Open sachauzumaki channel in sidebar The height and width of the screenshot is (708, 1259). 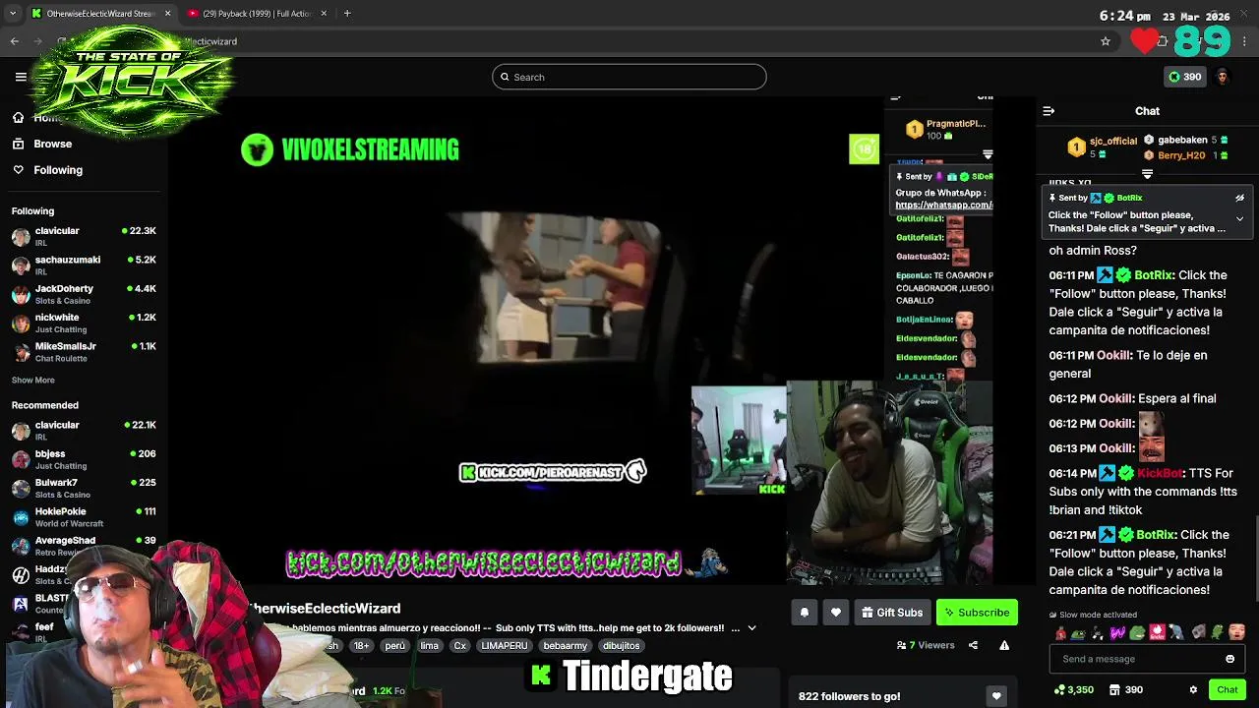[84, 265]
